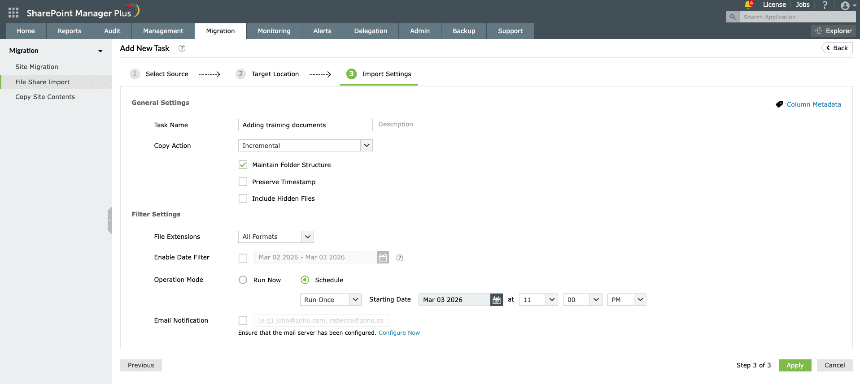Click step 3 Import Settings
The image size is (860, 384).
click(379, 74)
